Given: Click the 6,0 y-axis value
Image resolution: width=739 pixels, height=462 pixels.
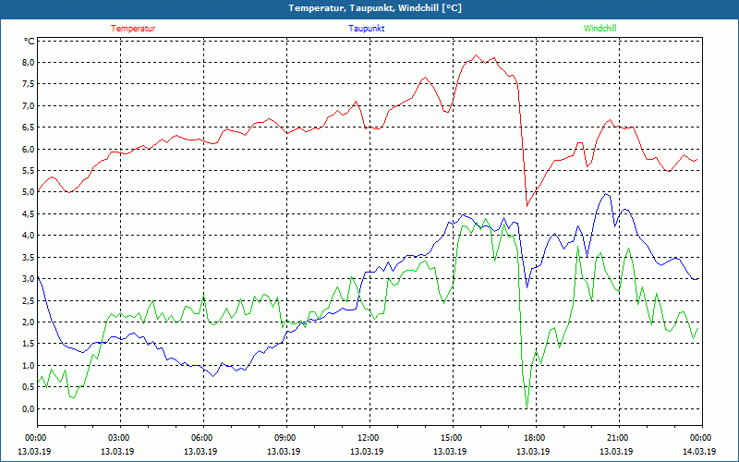Looking at the screenshot, I should tap(29, 149).
